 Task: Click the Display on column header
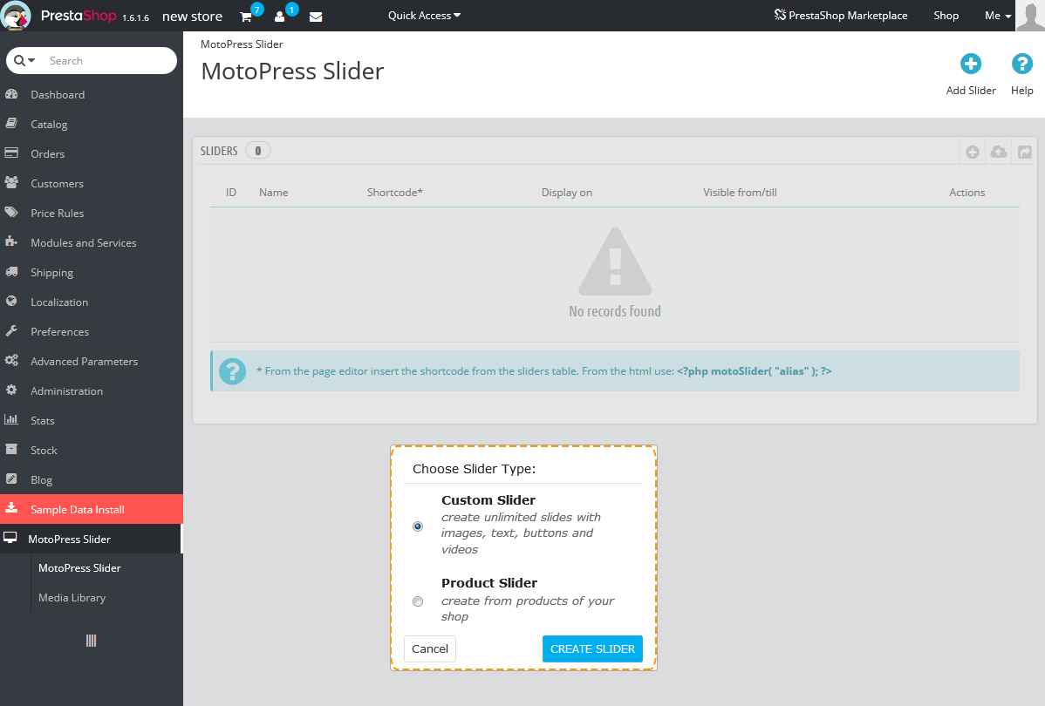pos(566,193)
